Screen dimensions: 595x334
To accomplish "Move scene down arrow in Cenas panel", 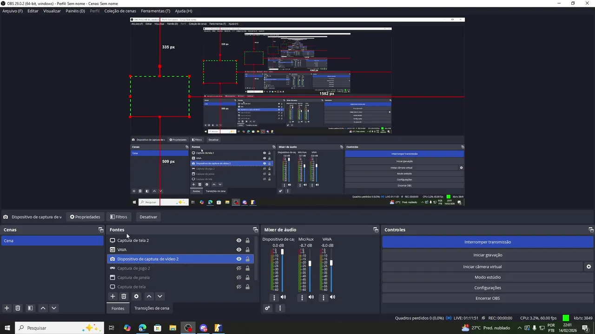I will (x=54, y=308).
